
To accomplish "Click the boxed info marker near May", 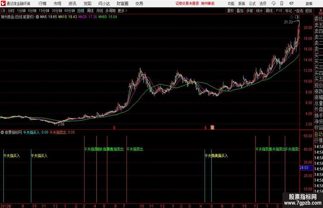I will point(212,127).
